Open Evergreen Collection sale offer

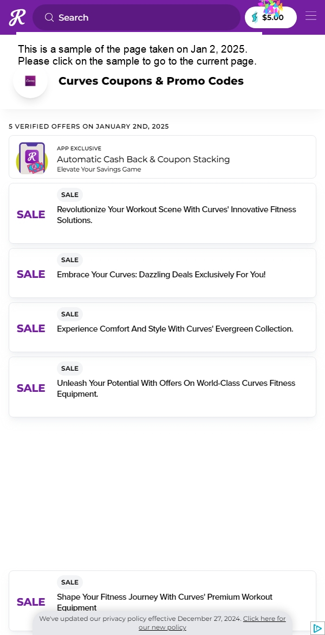click(x=162, y=327)
